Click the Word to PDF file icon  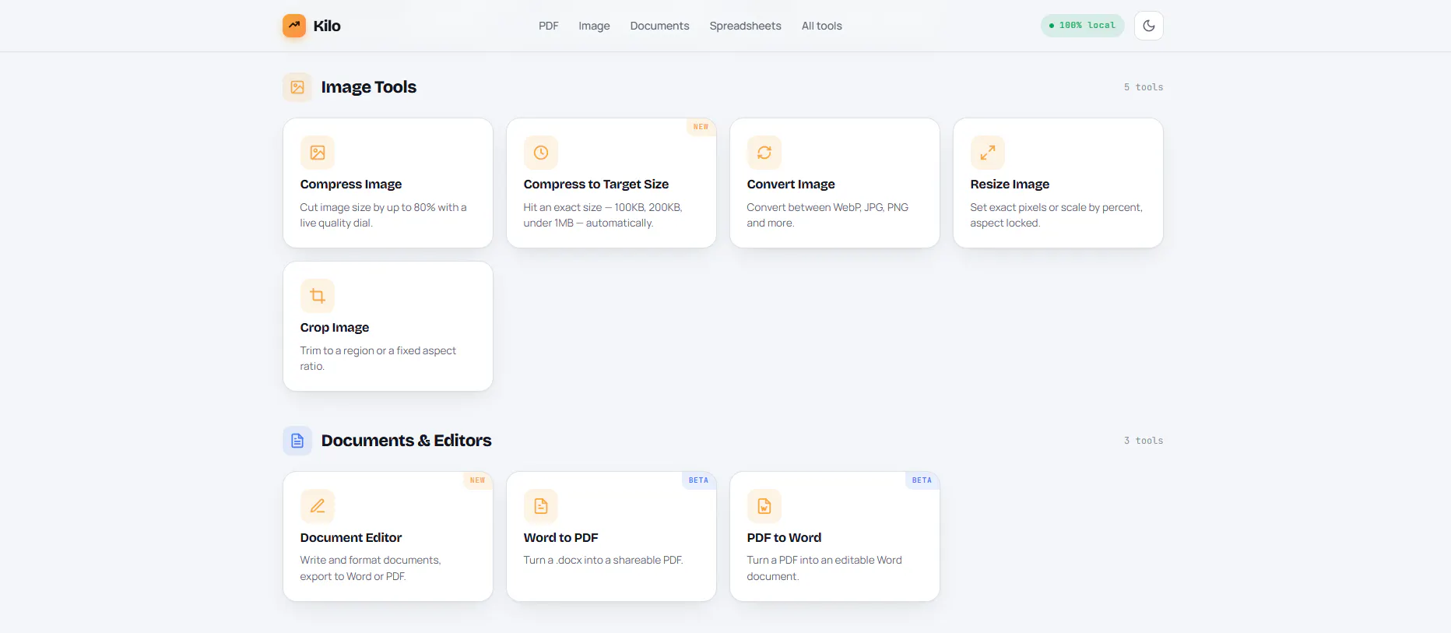tap(541, 506)
